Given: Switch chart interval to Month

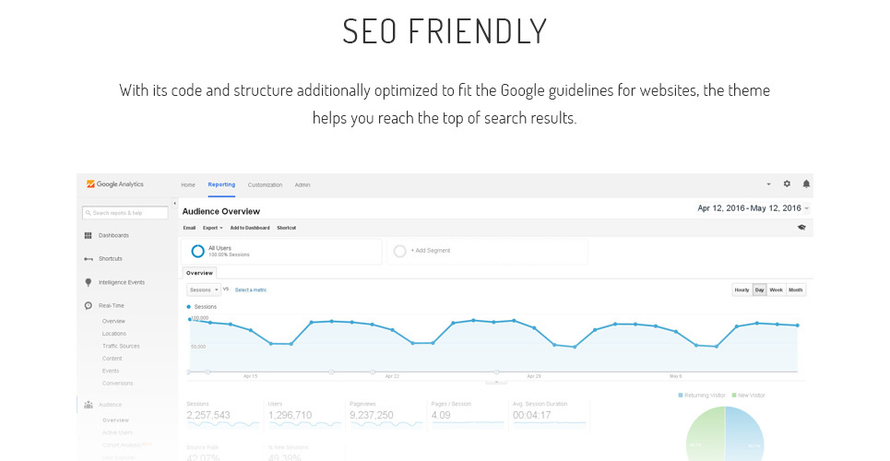Looking at the screenshot, I should click(796, 290).
